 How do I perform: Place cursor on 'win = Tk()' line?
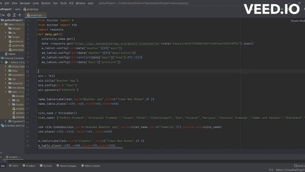(x=47, y=76)
